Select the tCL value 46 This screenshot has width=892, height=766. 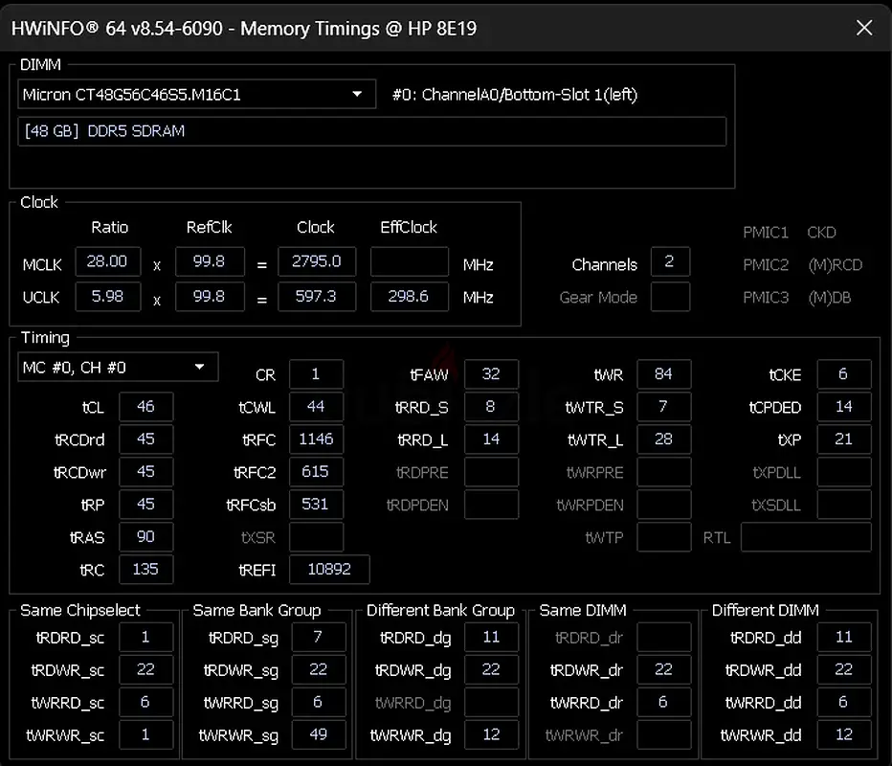click(x=146, y=407)
